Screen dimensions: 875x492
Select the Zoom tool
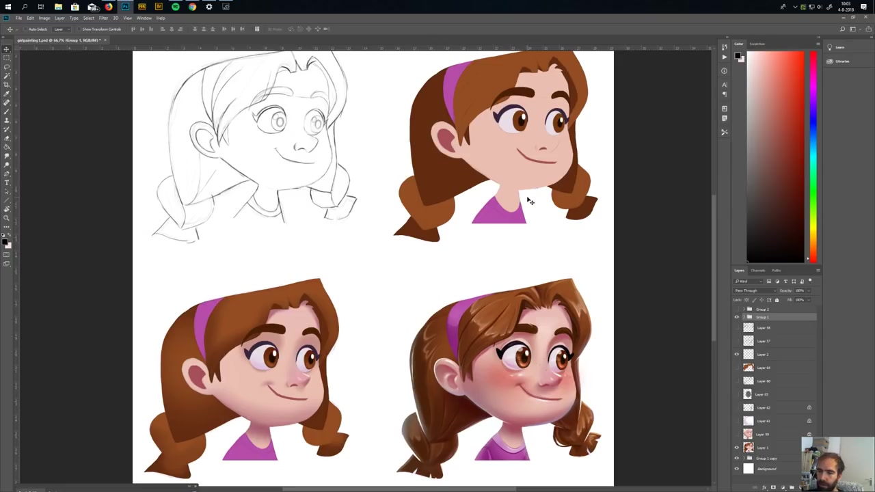coord(6,217)
